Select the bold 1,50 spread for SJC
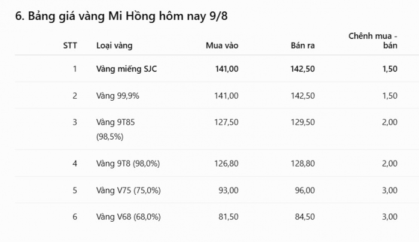This screenshot has height=242, width=419. click(x=390, y=69)
